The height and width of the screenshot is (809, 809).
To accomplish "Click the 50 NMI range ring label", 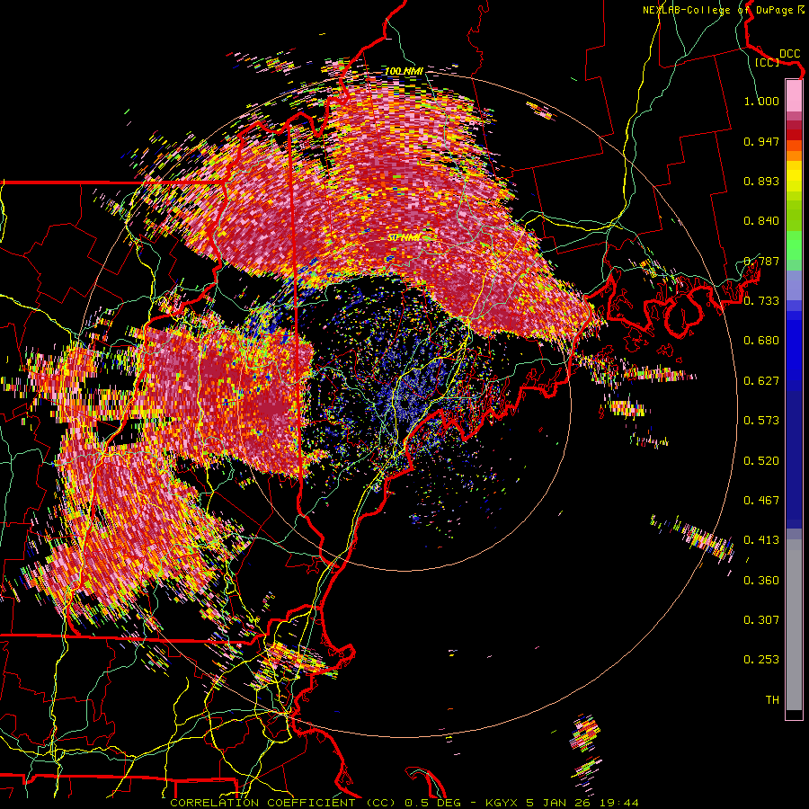I will pyautogui.click(x=404, y=238).
